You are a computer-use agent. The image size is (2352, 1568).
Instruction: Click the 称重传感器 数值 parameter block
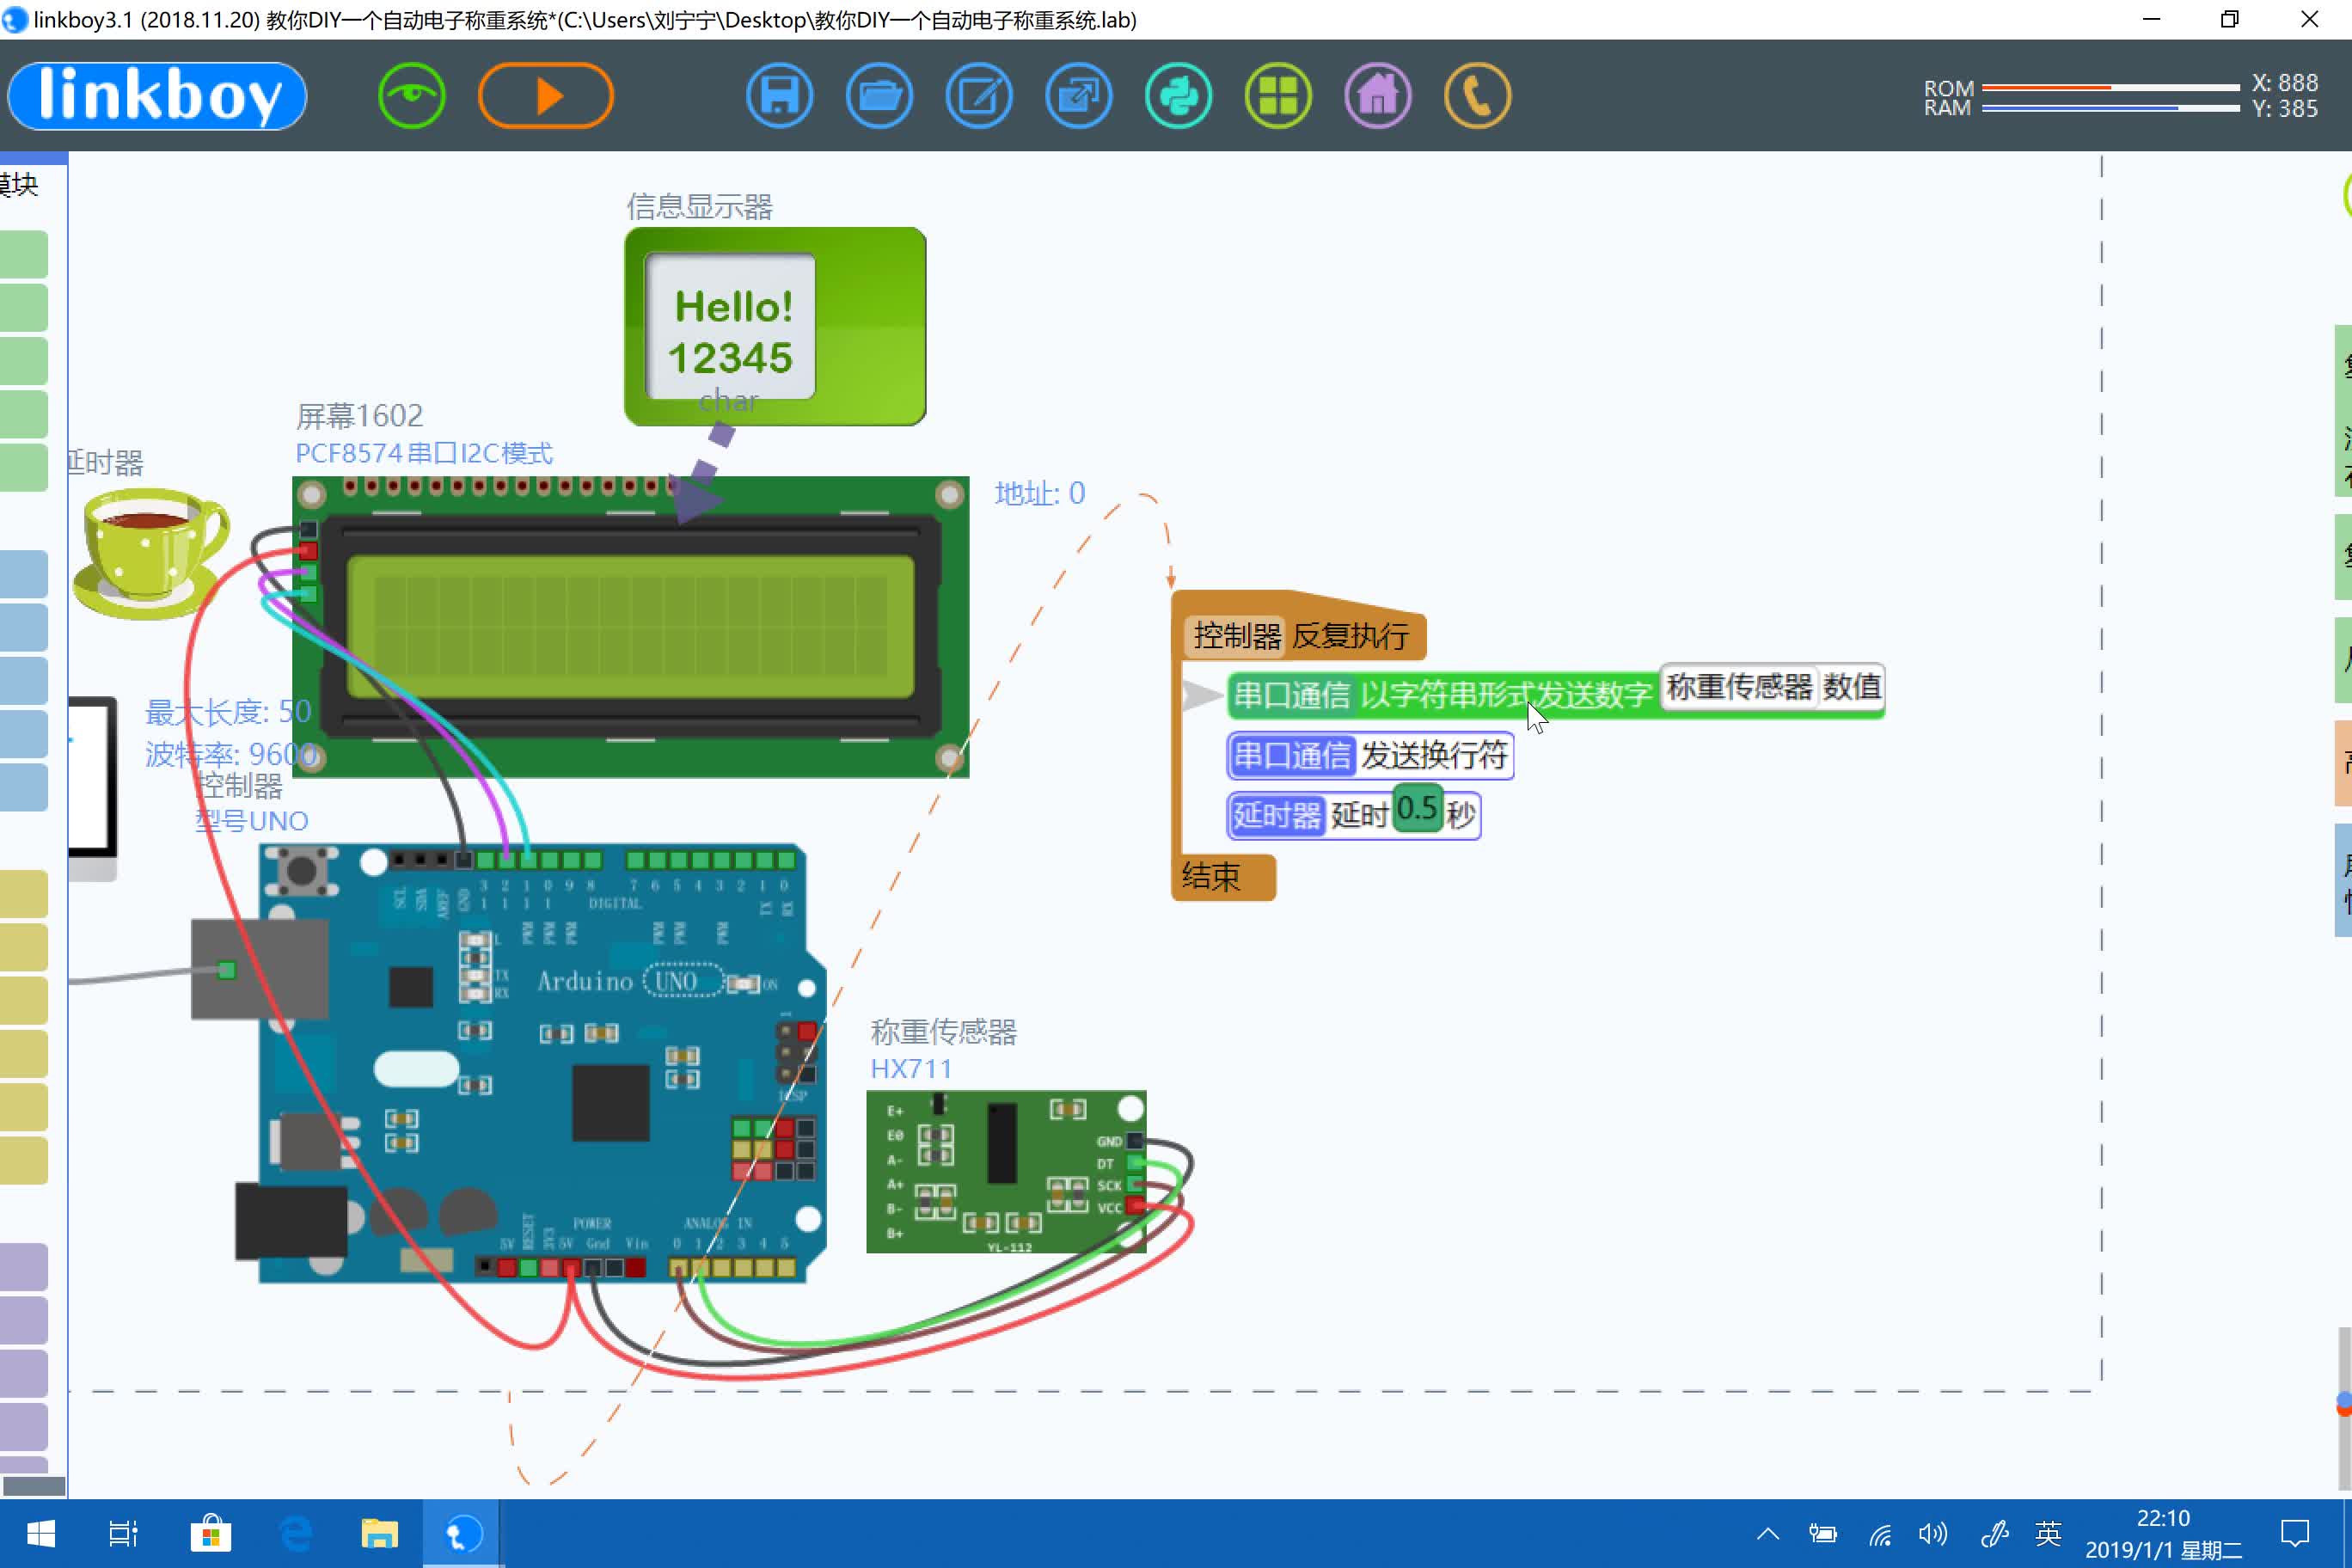(x=1772, y=687)
